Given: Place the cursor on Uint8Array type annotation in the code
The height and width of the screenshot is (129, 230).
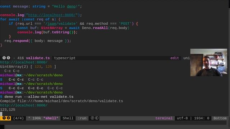Looking at the screenshot, I should 52,28.
